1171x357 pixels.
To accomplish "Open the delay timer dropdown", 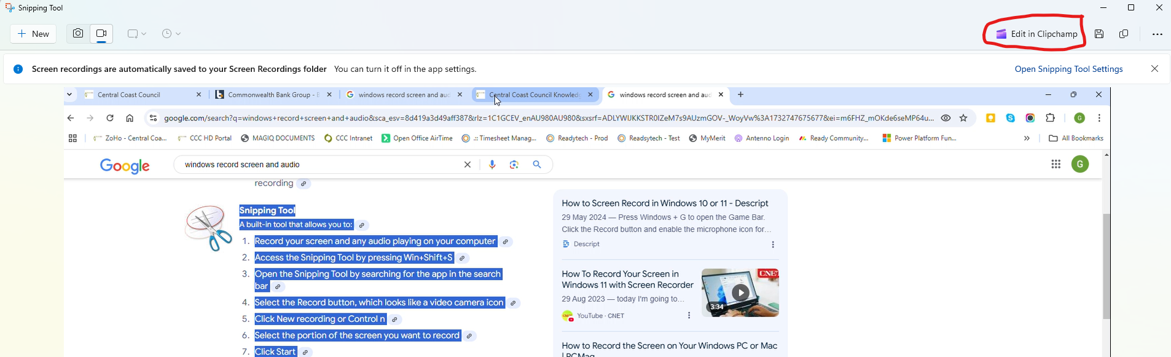I will pyautogui.click(x=171, y=34).
